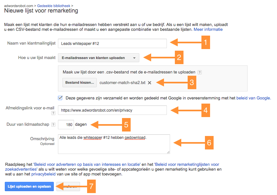Viewport: 277px width, 195px height.
Task: Remove the customer-match-sha2.txt file
Action: point(150,83)
